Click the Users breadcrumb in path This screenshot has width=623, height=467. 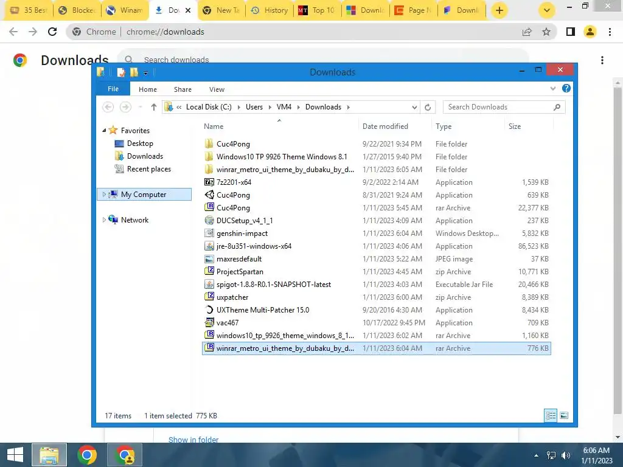coord(254,107)
